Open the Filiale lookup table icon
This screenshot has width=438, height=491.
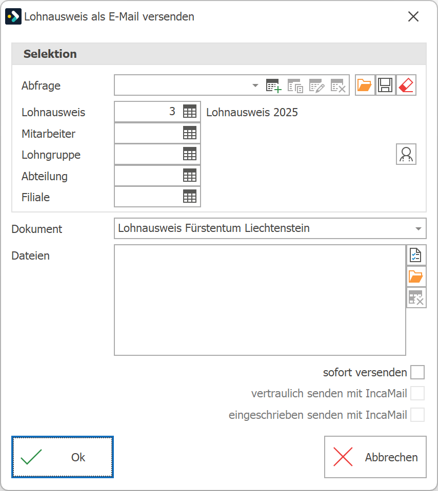click(x=190, y=196)
